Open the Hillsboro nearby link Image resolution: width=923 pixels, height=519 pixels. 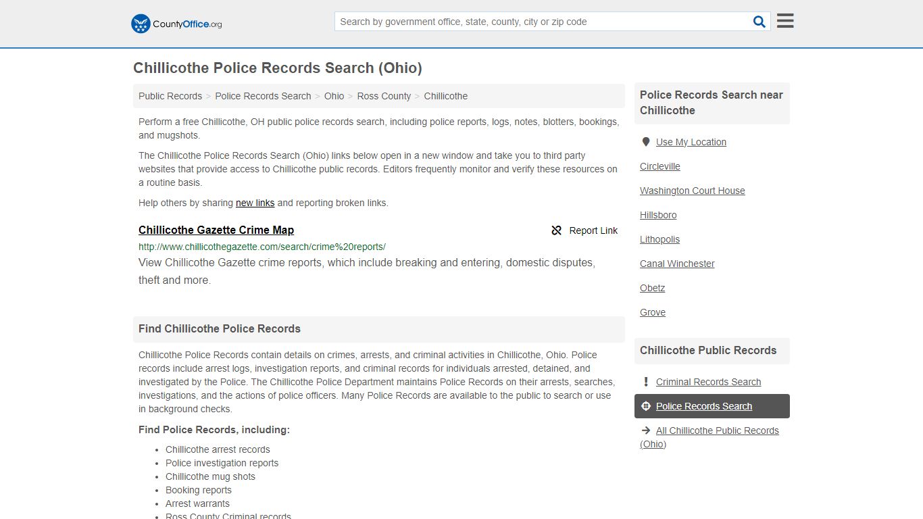pyautogui.click(x=658, y=215)
